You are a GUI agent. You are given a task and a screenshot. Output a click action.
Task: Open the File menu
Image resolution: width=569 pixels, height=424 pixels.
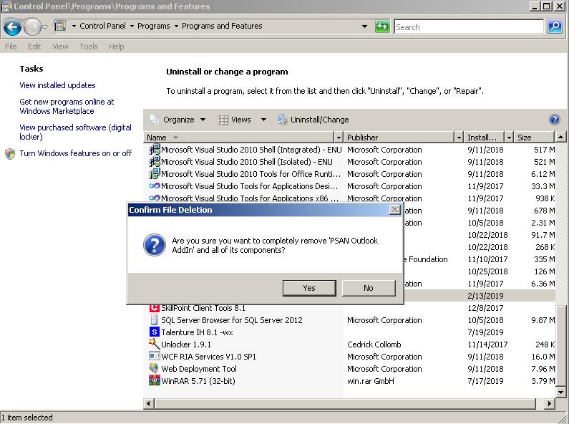click(x=11, y=47)
